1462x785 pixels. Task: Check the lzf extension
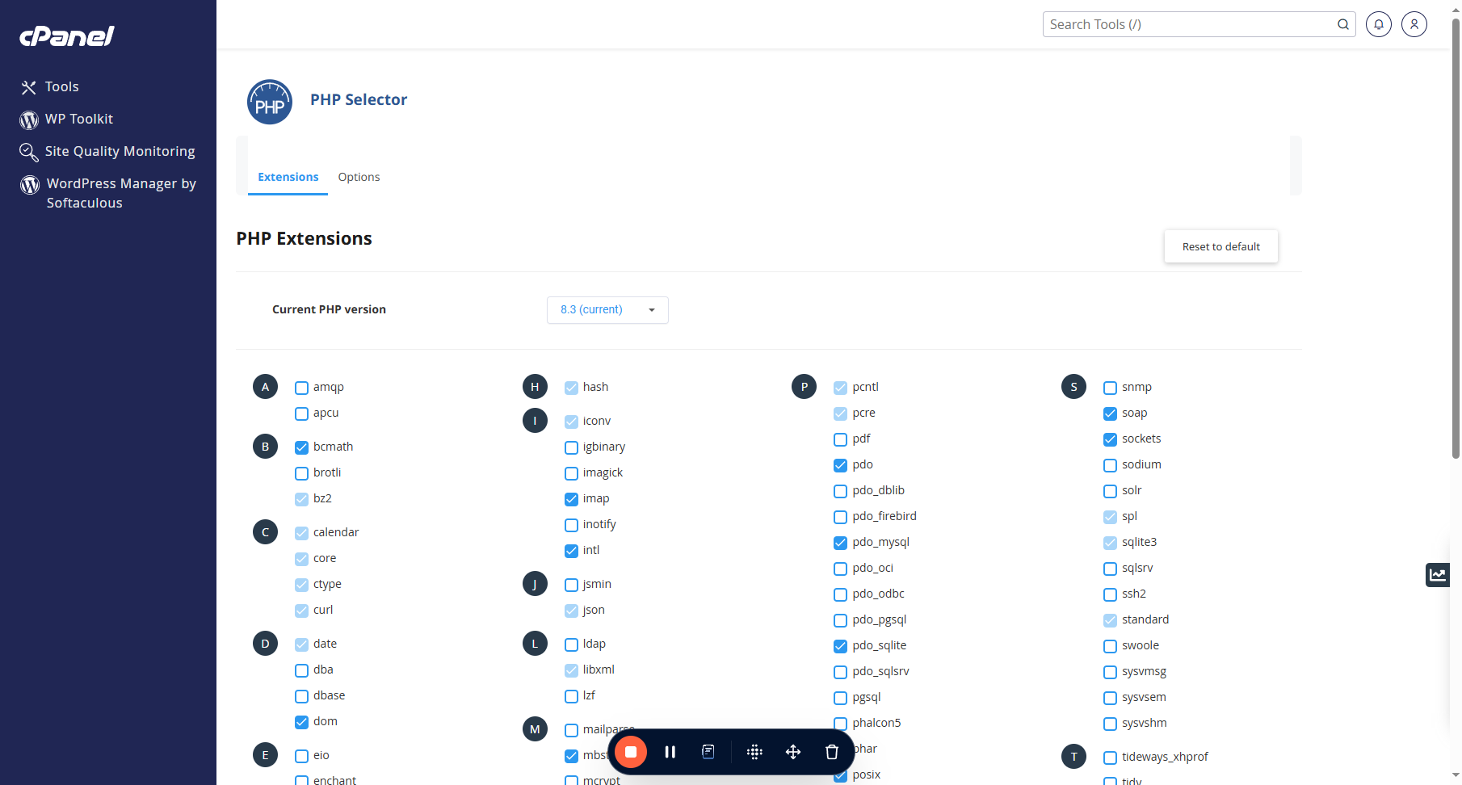click(x=571, y=696)
